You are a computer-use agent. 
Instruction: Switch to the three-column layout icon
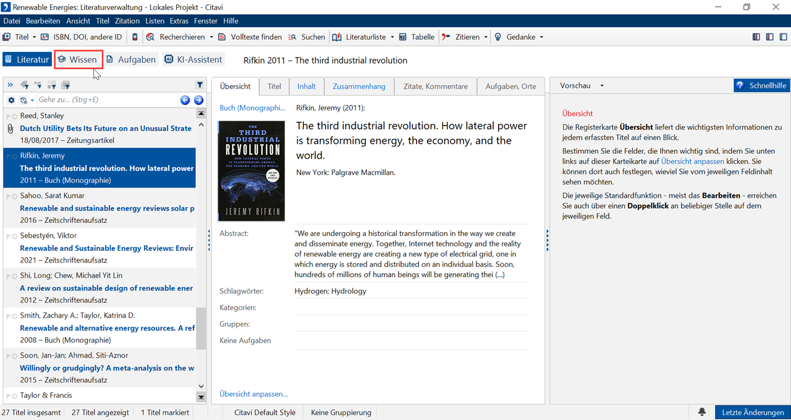(756, 37)
